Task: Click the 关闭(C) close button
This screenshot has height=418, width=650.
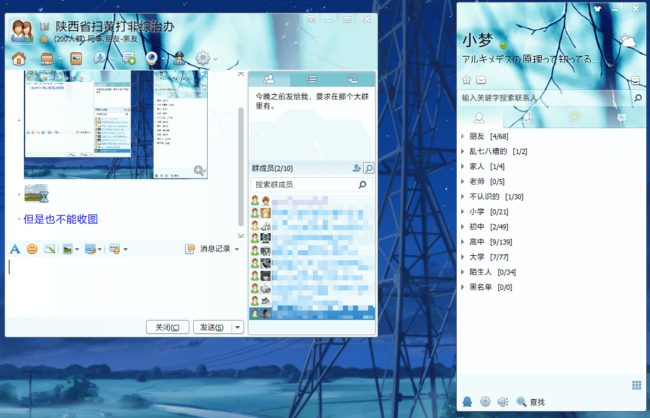Action: tap(167, 327)
